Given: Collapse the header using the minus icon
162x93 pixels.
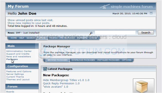Looking at the screenshot, I should [151, 13].
